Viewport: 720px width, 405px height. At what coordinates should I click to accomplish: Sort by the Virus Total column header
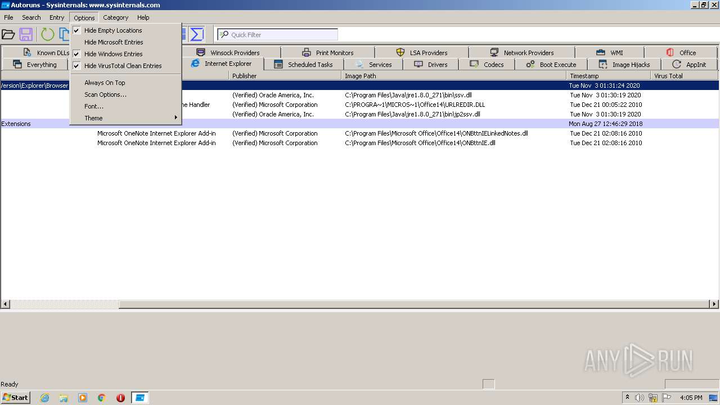click(685, 76)
